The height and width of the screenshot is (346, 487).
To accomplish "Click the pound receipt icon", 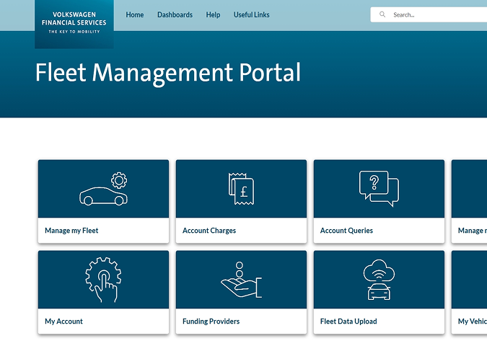I will (x=241, y=189).
